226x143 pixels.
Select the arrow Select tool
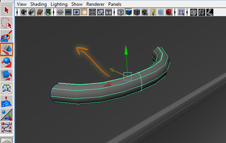coord(7,10)
